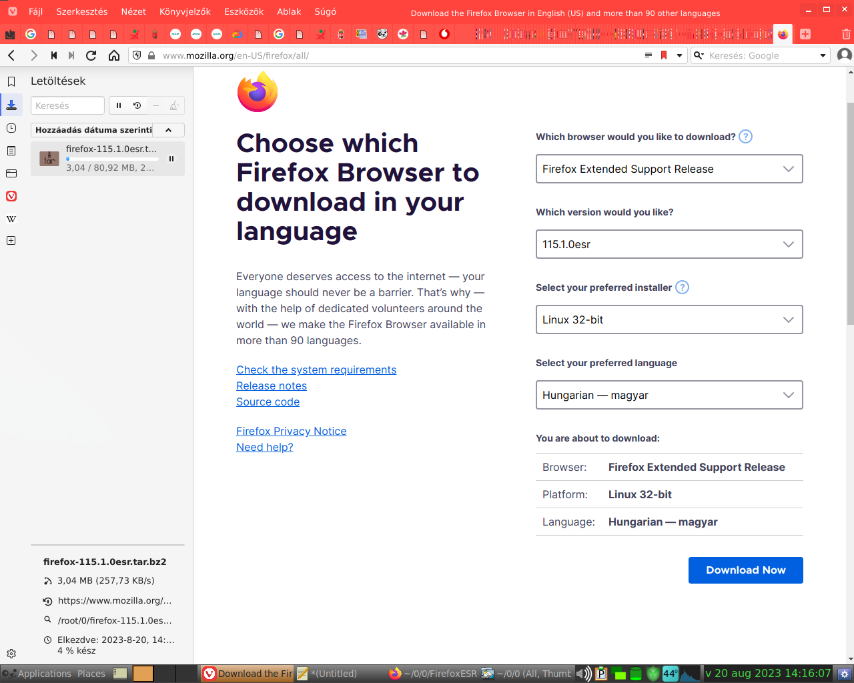854x683 pixels.
Task: Go to the home page
Action: pyautogui.click(x=114, y=55)
